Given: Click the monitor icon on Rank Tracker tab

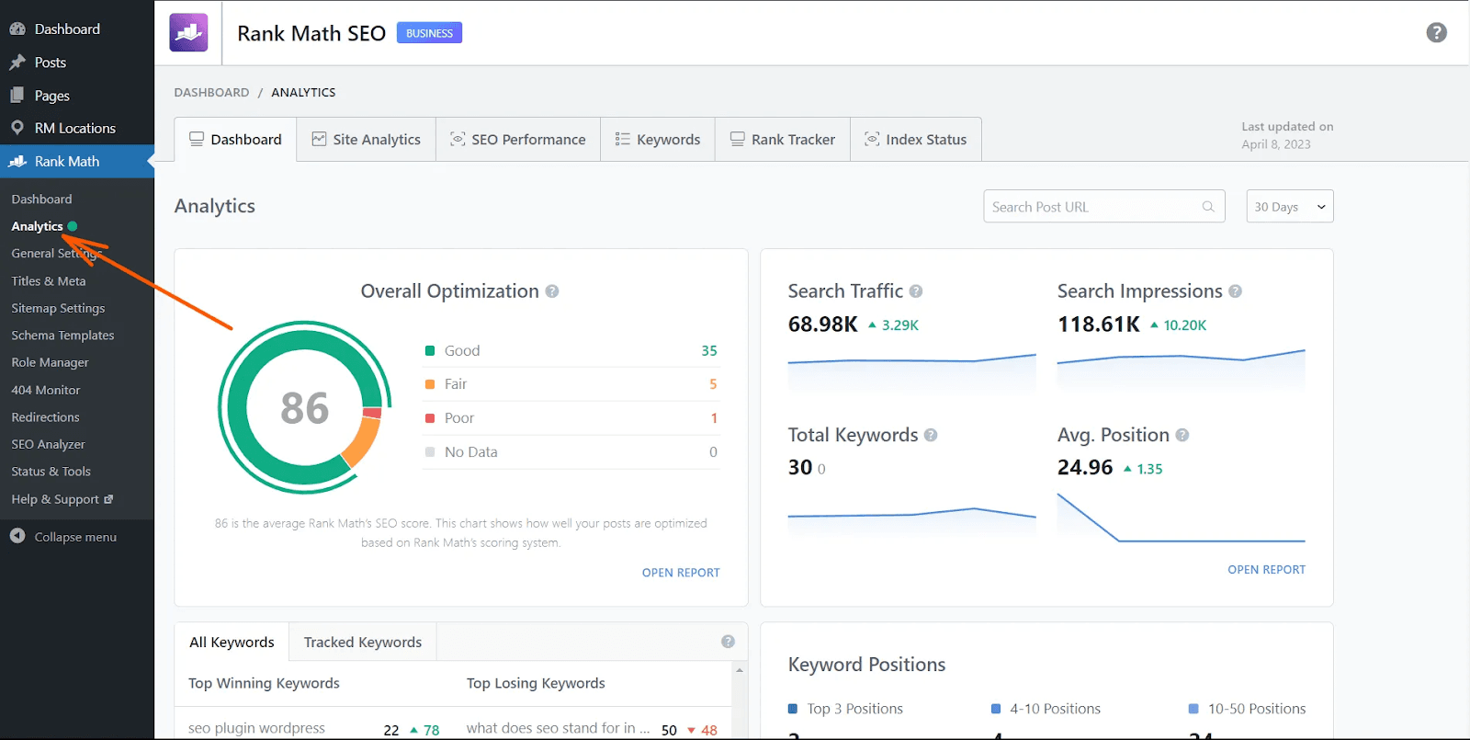Looking at the screenshot, I should [738, 139].
